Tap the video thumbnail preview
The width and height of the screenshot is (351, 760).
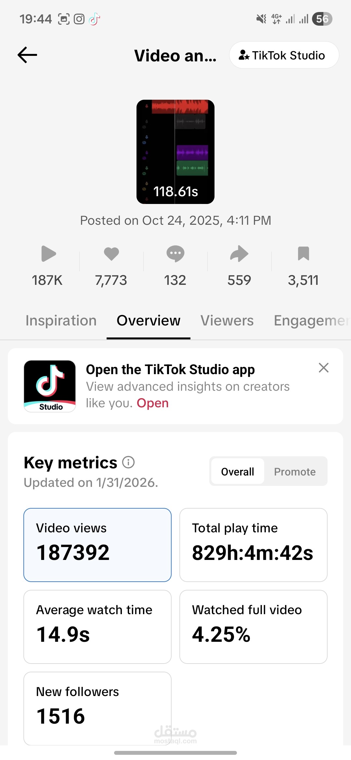[x=175, y=152]
